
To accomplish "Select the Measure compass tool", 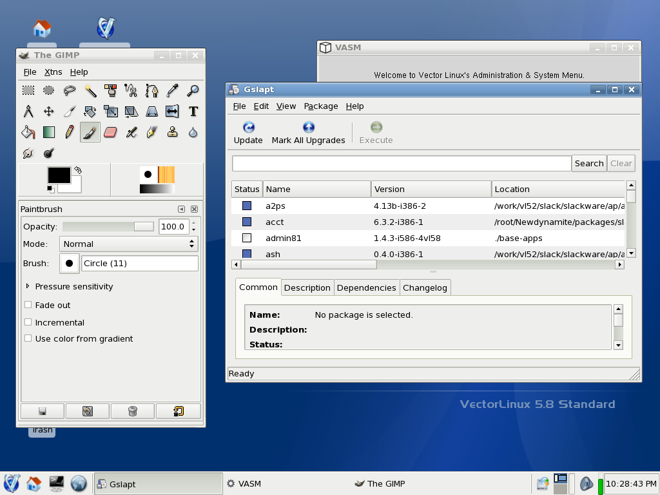I will (28, 112).
